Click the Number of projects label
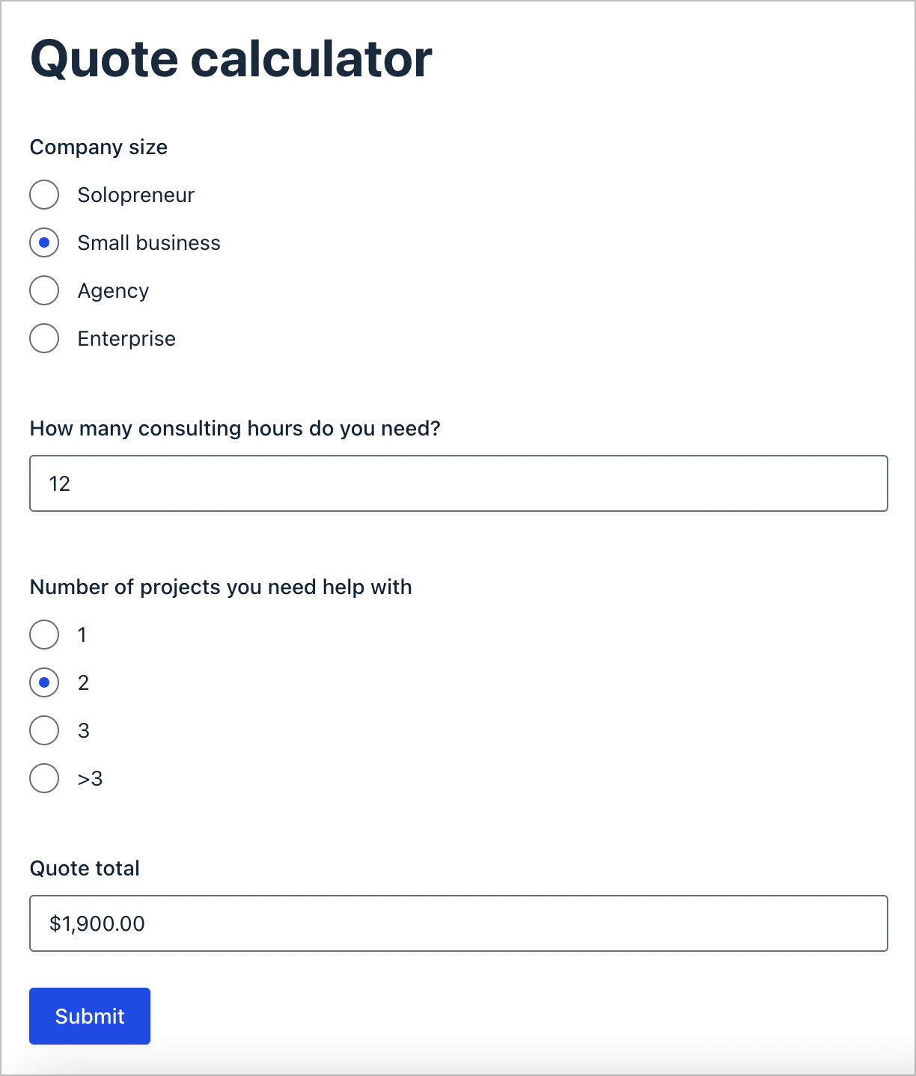Viewport: 916px width, 1076px height. click(x=220, y=587)
